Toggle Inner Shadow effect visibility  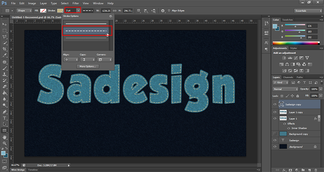click(289, 128)
